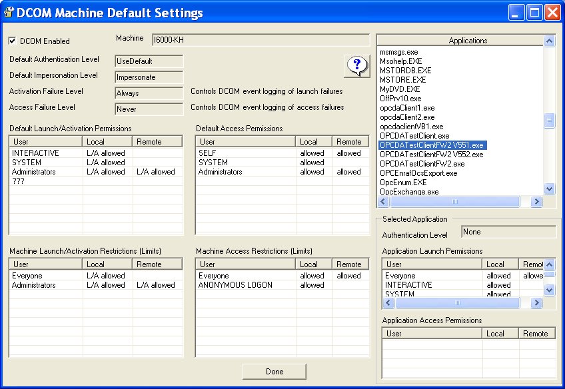Select opcdaClient2.exe in Applications list
This screenshot has height=389, width=565.
point(407,117)
